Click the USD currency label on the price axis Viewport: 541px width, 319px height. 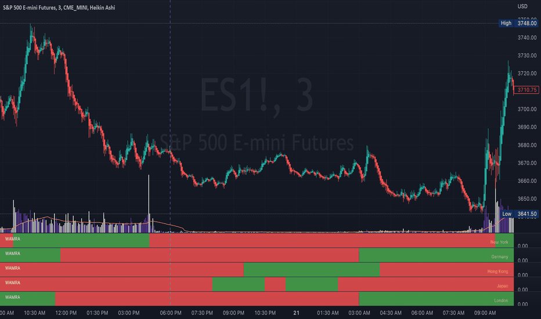[522, 6]
